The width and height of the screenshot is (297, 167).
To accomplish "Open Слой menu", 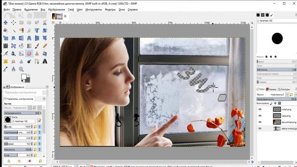I will 71,9.
